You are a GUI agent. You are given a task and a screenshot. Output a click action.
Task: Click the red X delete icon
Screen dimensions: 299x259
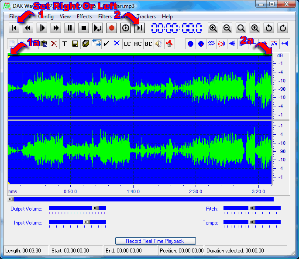tap(54, 44)
